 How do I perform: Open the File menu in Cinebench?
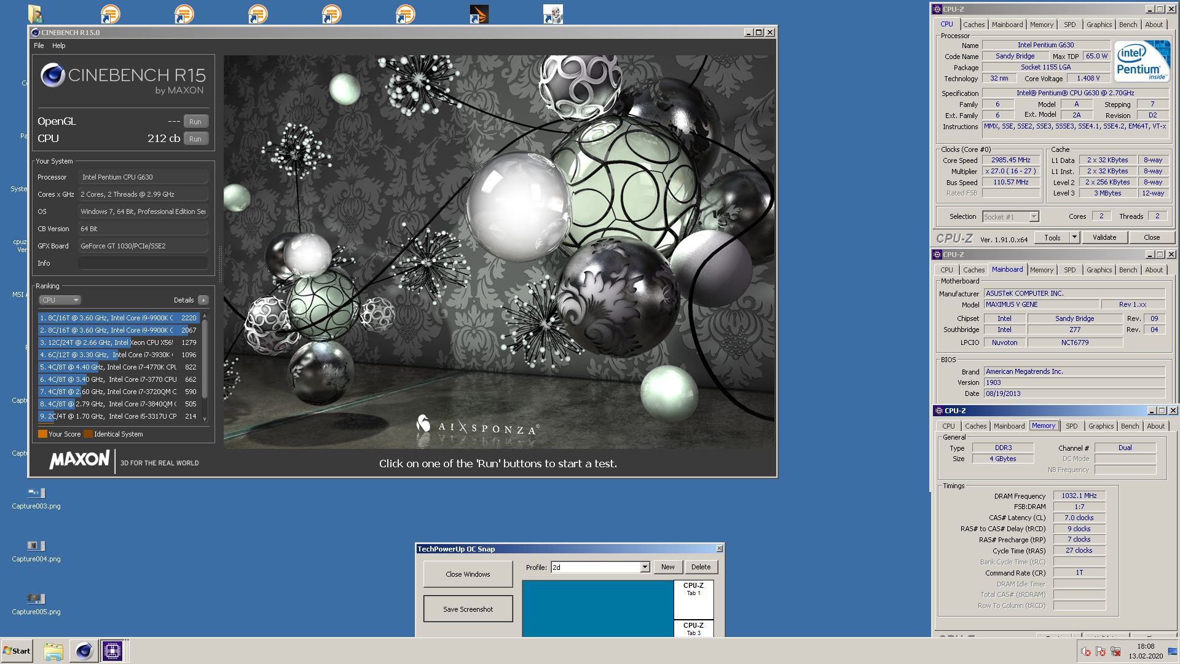tap(39, 45)
